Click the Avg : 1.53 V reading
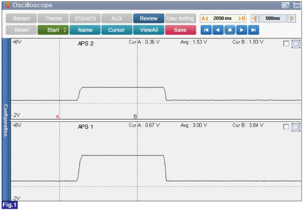 193,42
